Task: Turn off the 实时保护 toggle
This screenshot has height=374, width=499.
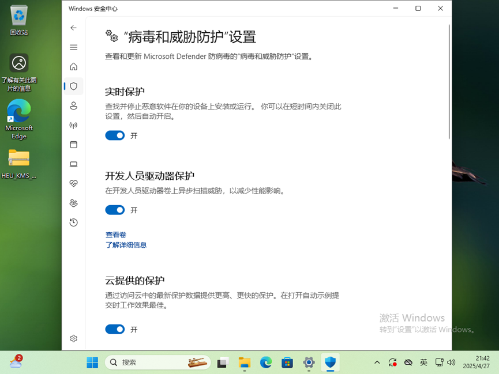Action: point(115,135)
